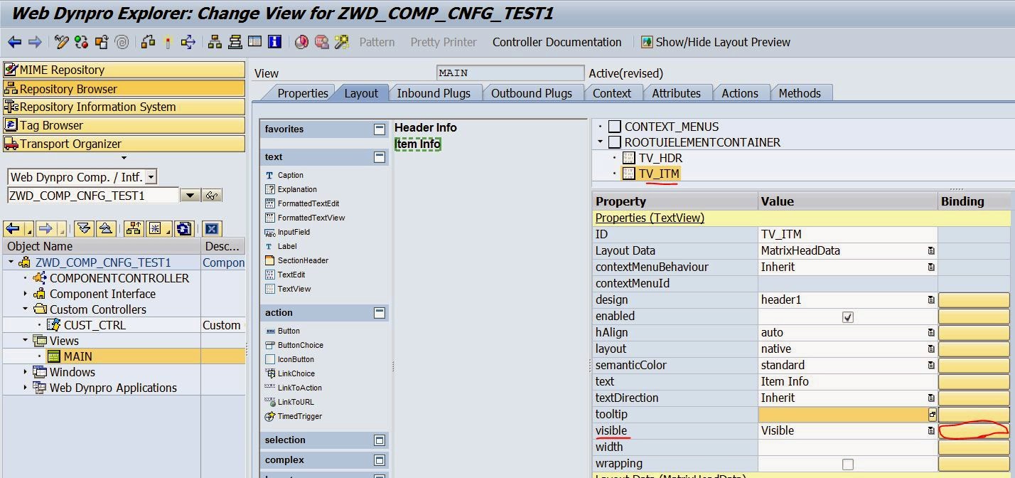Check the CONTEXT_MENUS checkbox
The image size is (1015, 478).
tap(615, 127)
